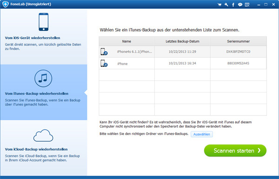279x179 pixels.
Task: Open the shopping cart purchase icon
Action: coord(219,5)
